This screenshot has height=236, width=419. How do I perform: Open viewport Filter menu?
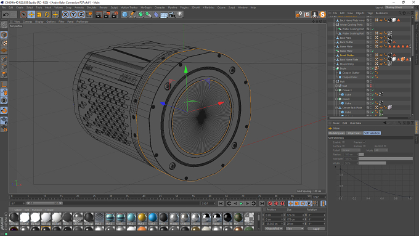point(62,22)
